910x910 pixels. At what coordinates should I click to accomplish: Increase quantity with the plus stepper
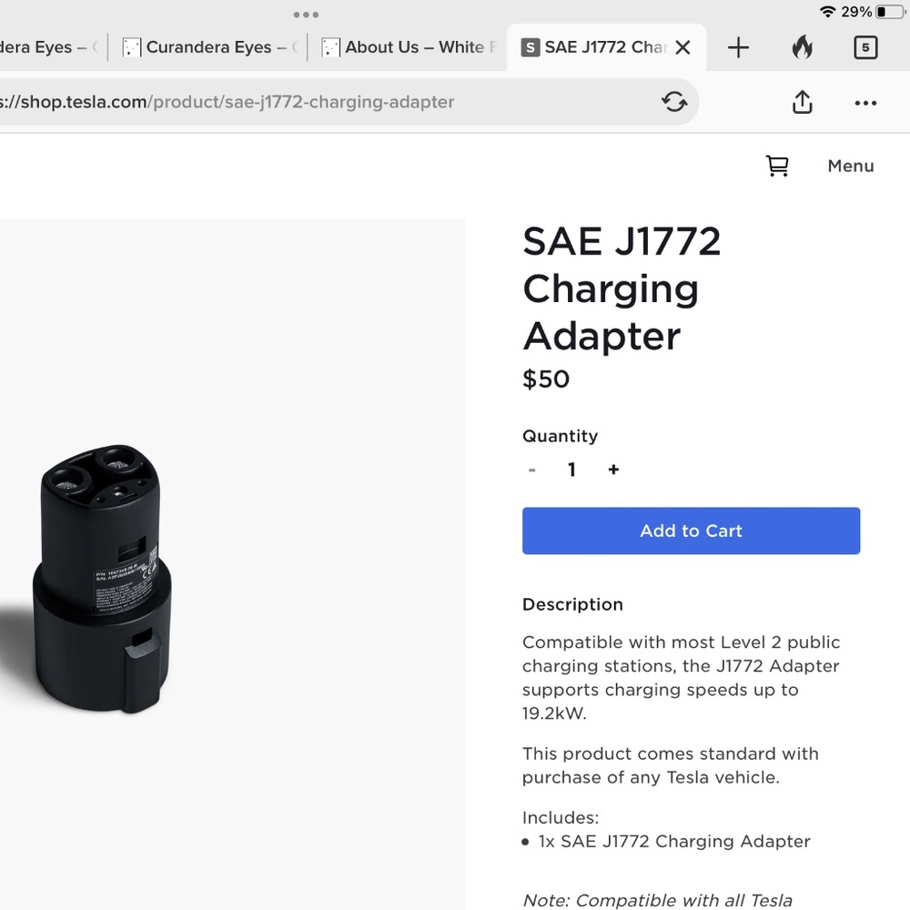tap(613, 470)
